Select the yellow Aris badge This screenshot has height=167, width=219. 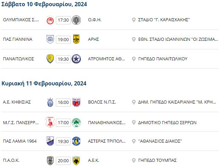76,39
